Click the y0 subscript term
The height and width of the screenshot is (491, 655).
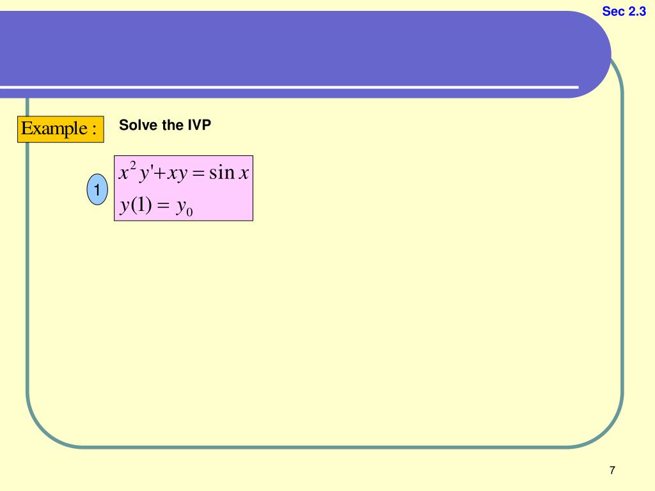coord(184,207)
